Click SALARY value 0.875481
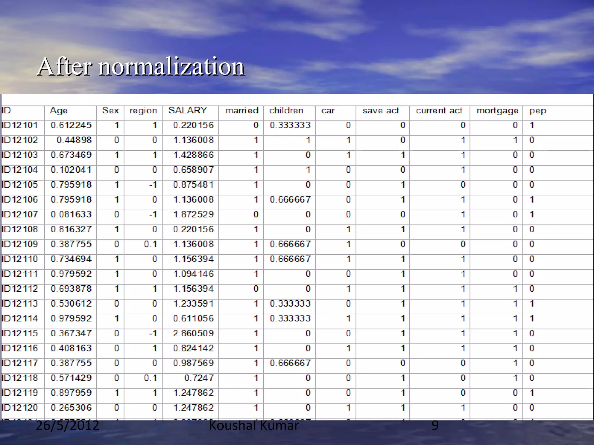This screenshot has height=445, width=594. [193, 185]
